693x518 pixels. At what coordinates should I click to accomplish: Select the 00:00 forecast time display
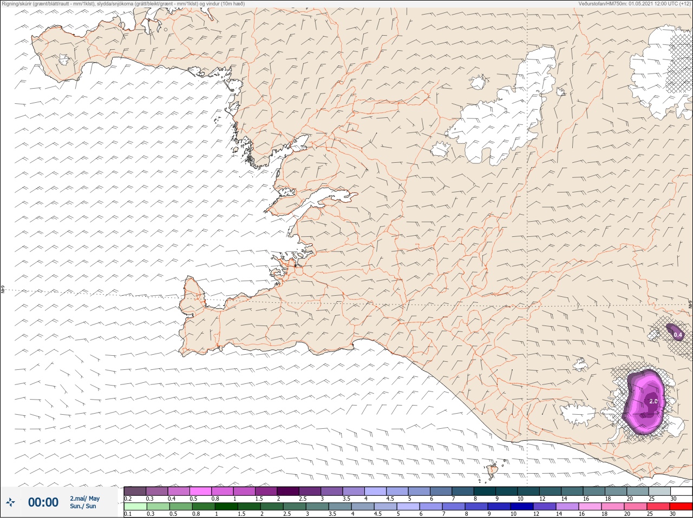[x=43, y=502]
